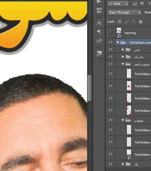The image size is (151, 171).
Task: Click the ویروس group folder icon
Action: tap(128, 120)
